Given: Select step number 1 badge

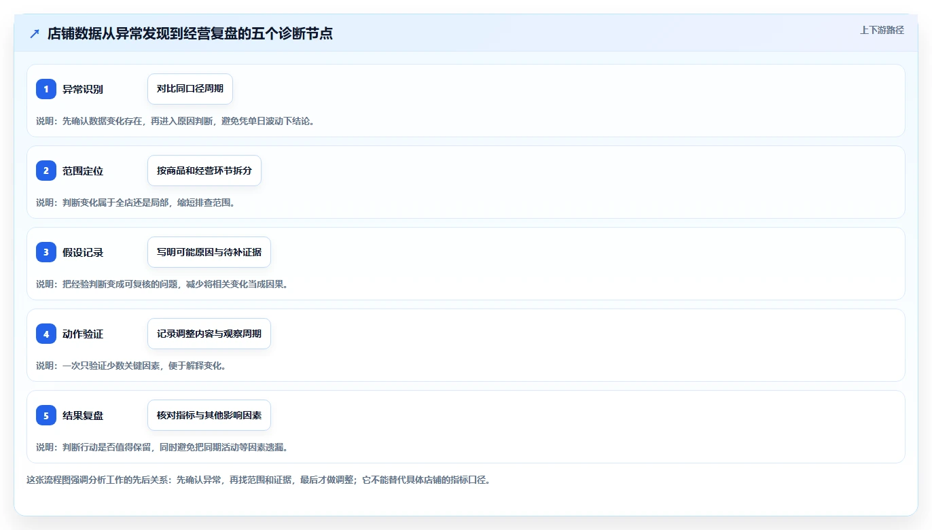Looking at the screenshot, I should coord(46,89).
